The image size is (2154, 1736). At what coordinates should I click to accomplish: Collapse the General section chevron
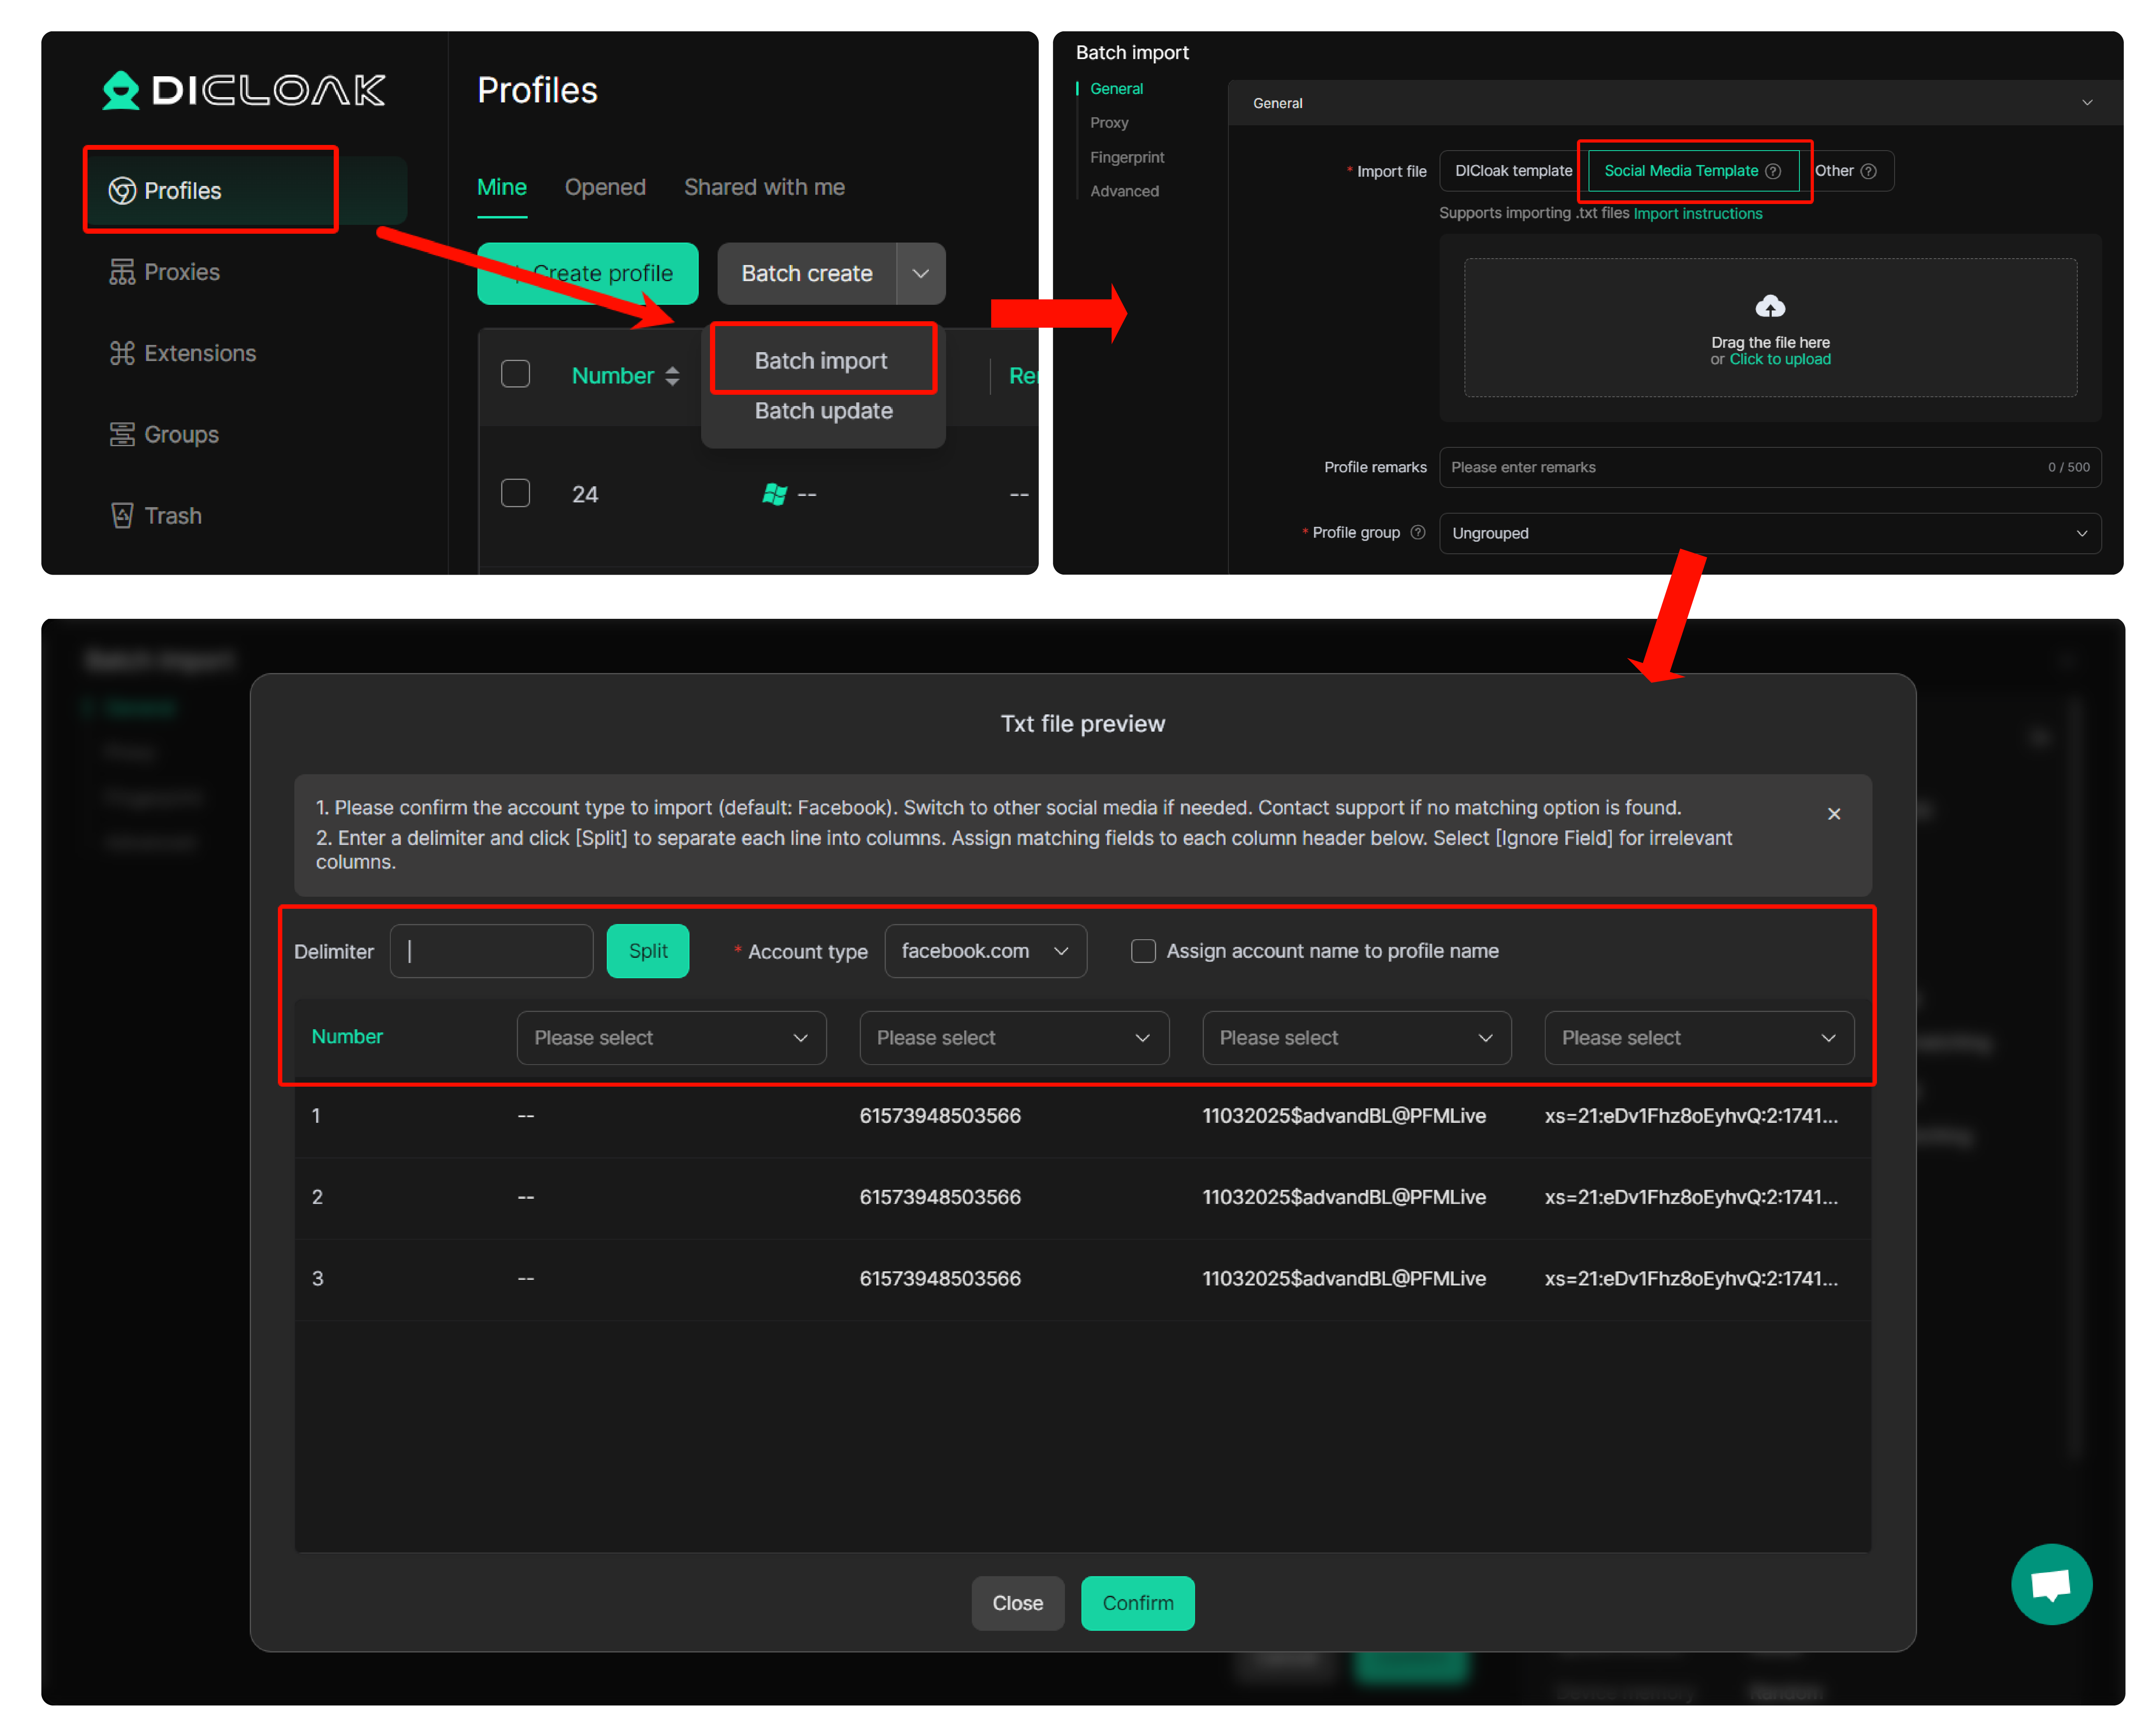[2086, 103]
